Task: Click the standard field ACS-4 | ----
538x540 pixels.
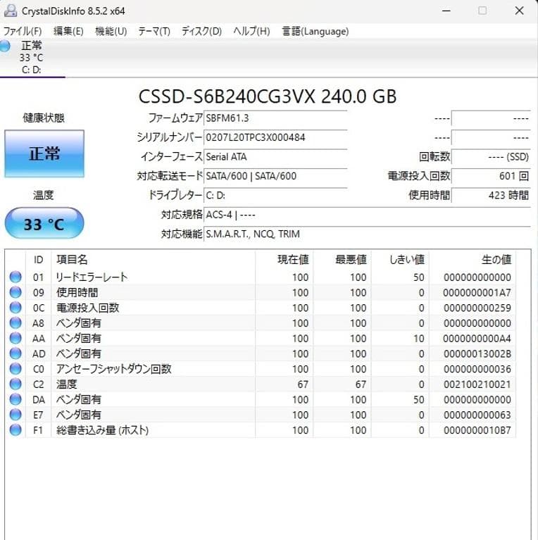Action: click(367, 215)
